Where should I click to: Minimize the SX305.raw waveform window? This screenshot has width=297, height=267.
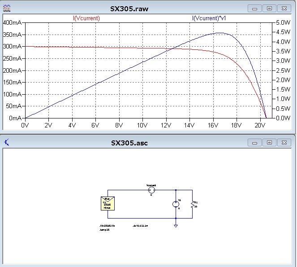254,9
